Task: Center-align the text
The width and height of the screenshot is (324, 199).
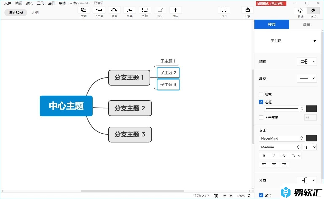Action: pos(274,165)
